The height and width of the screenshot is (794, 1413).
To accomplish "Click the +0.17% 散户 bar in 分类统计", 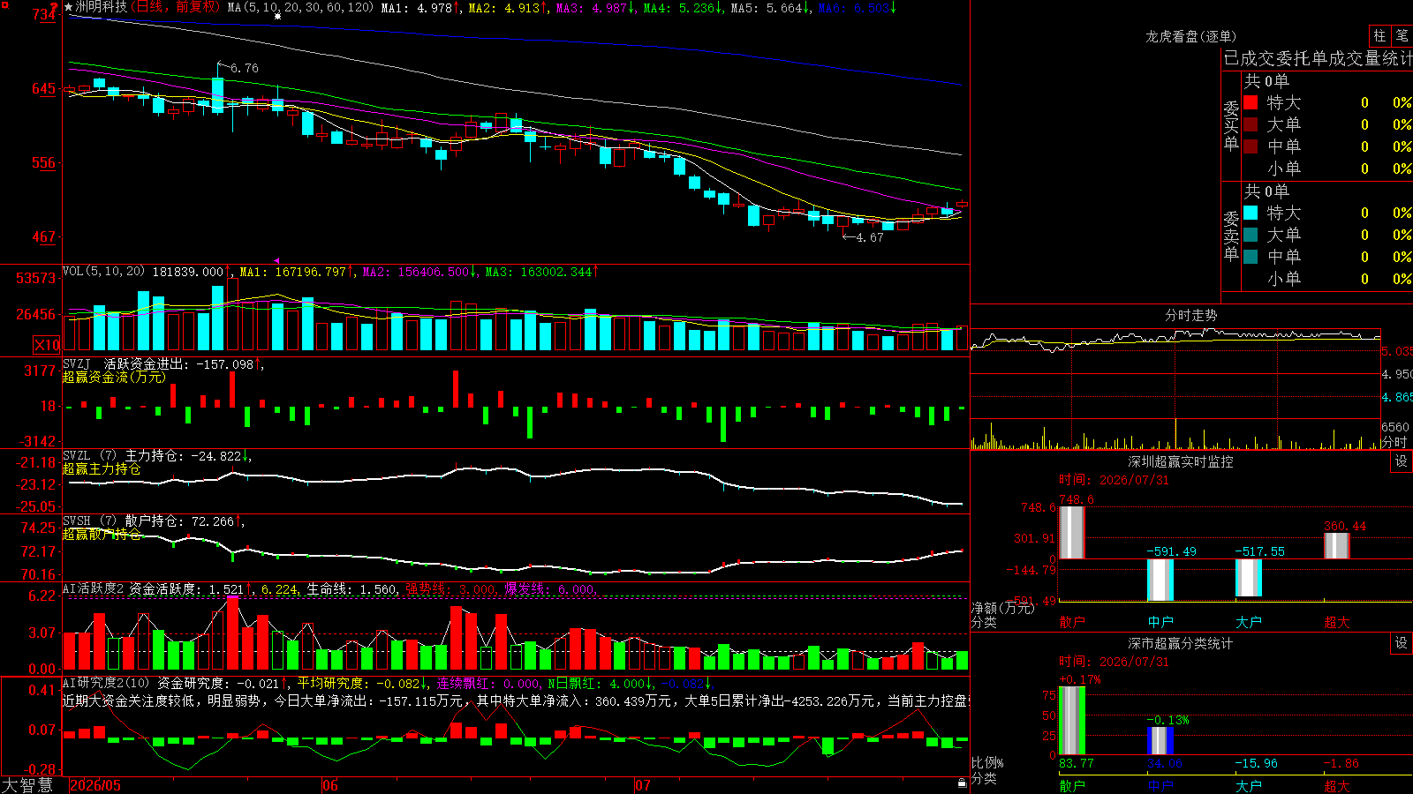I will (x=1072, y=721).
